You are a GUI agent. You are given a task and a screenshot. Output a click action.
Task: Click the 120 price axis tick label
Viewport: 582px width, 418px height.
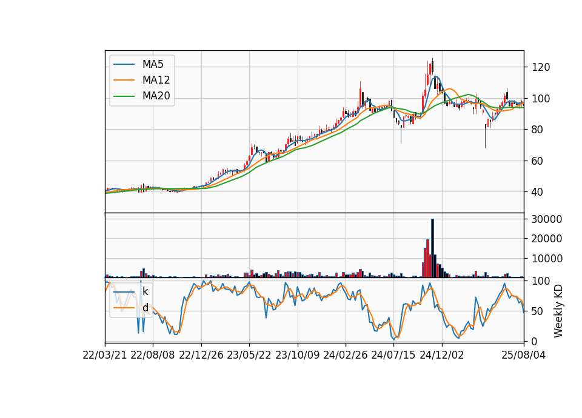pyautogui.click(x=541, y=67)
